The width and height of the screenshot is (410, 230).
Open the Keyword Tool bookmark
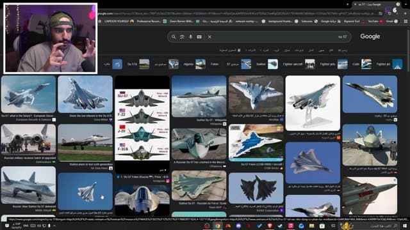[354, 21]
